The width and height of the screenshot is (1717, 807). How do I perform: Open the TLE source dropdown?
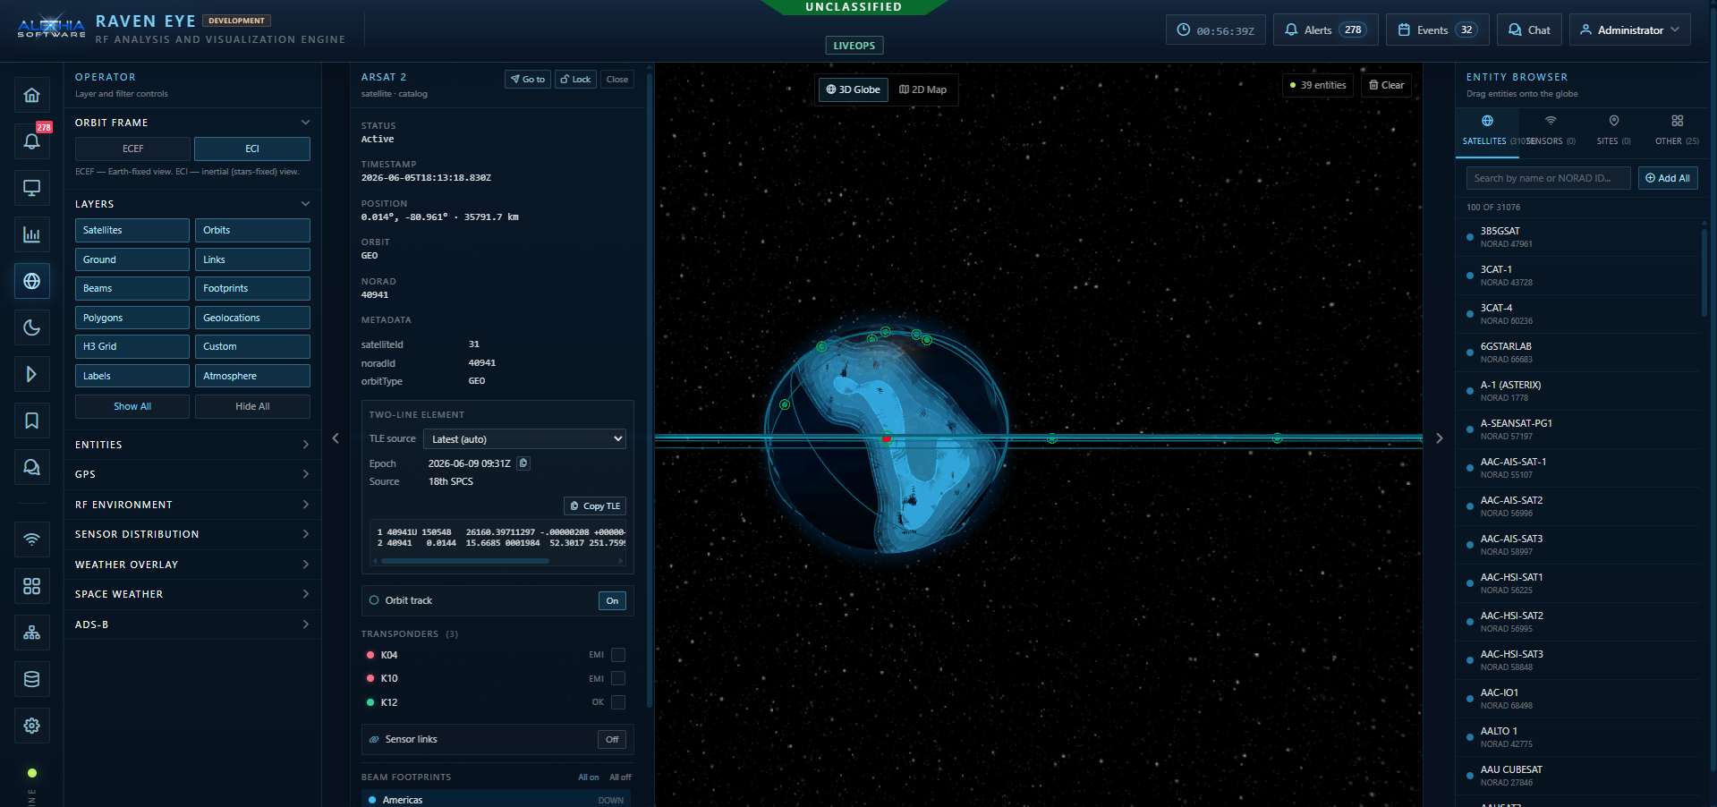(524, 439)
